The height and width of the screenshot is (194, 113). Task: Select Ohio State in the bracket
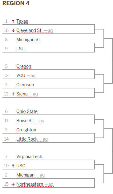coord(27,111)
